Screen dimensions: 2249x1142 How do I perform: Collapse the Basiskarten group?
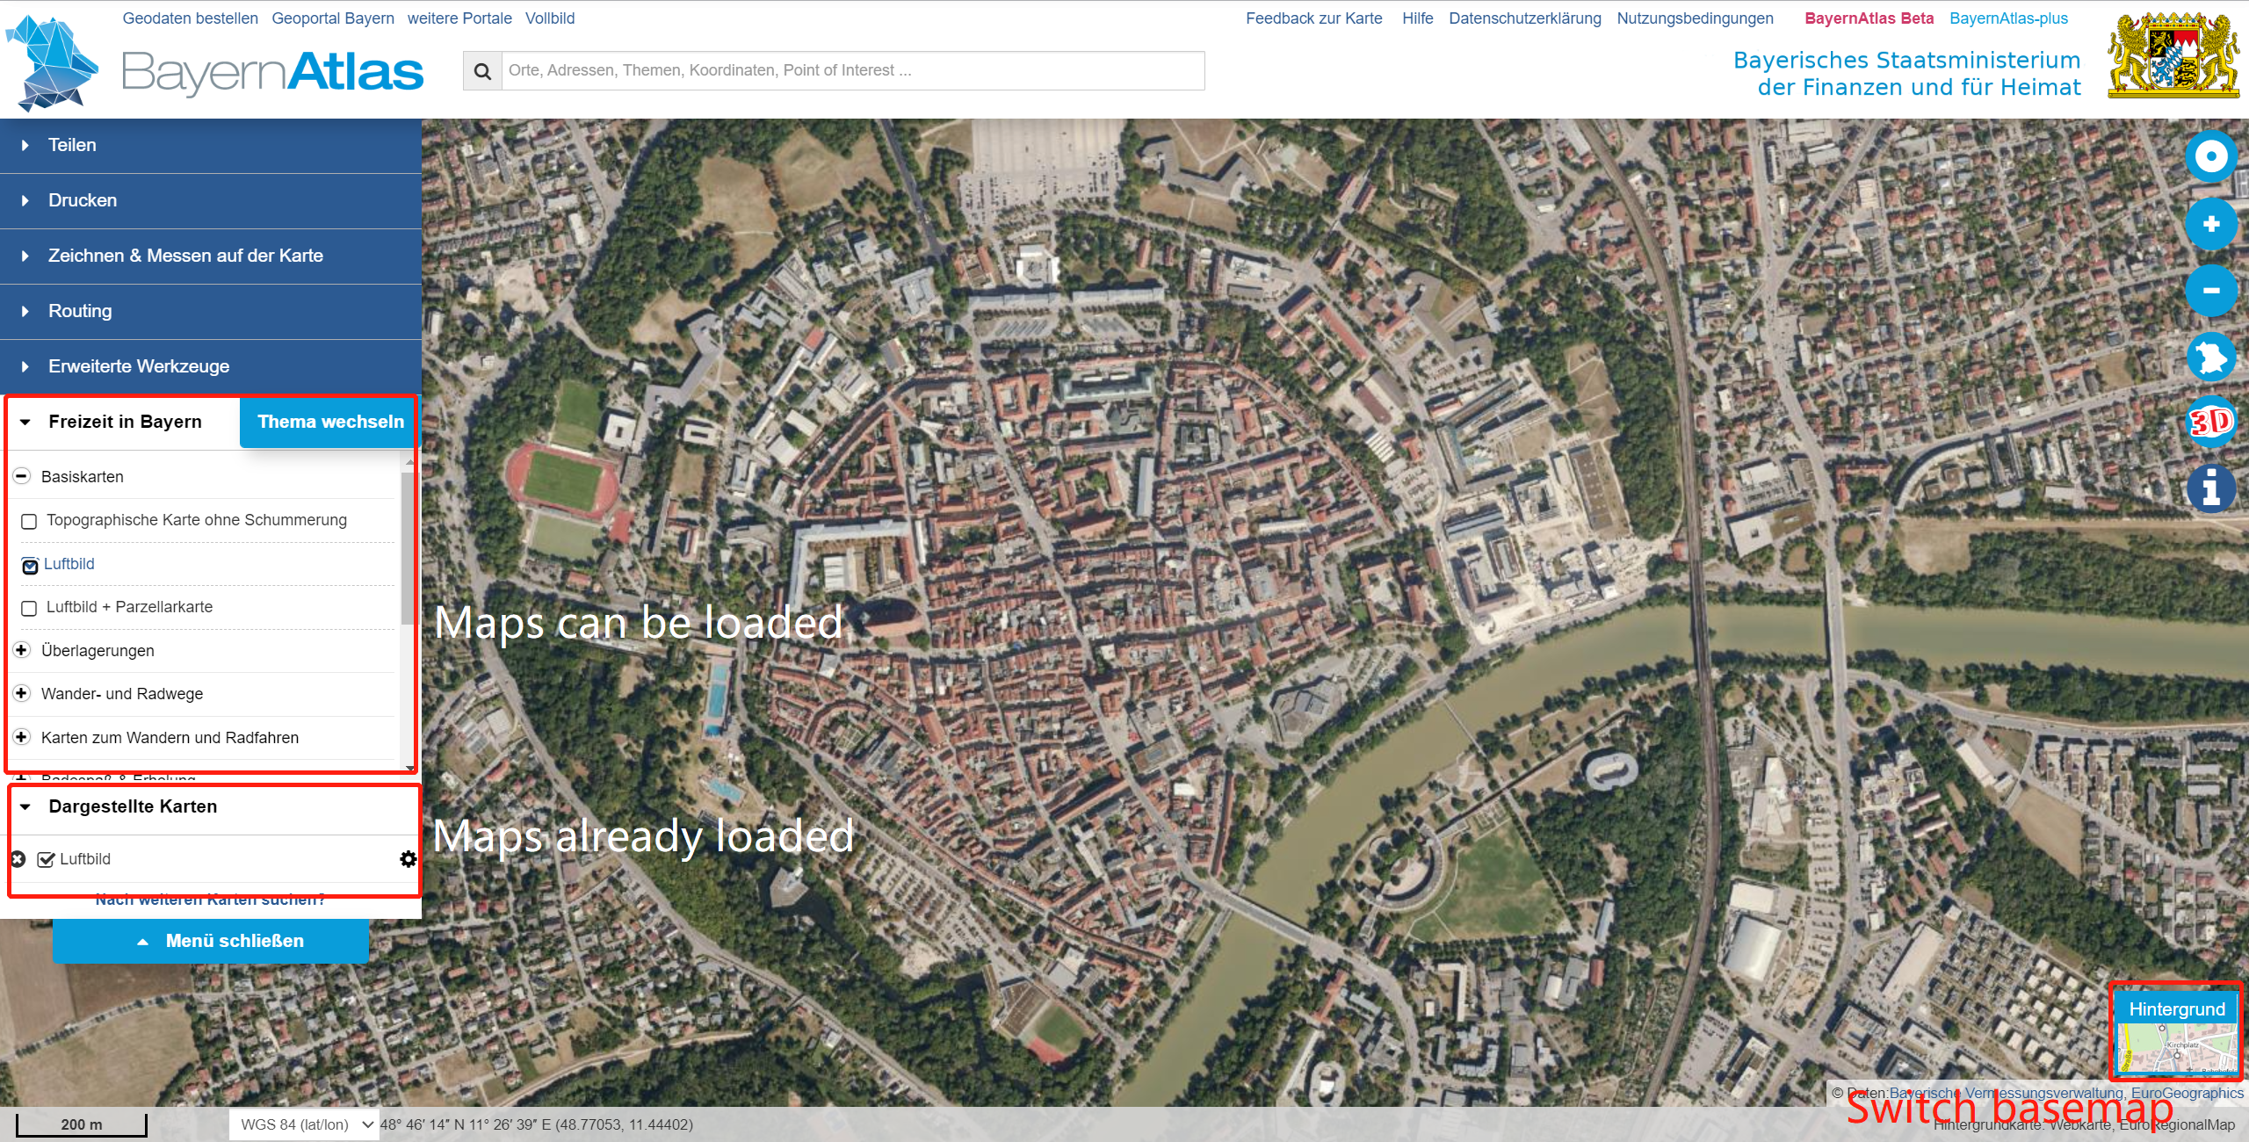pyautogui.click(x=22, y=476)
